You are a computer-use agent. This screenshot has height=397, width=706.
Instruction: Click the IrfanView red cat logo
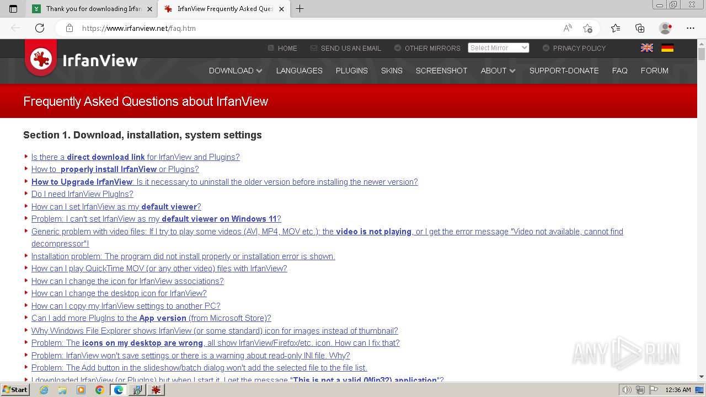coord(41,58)
